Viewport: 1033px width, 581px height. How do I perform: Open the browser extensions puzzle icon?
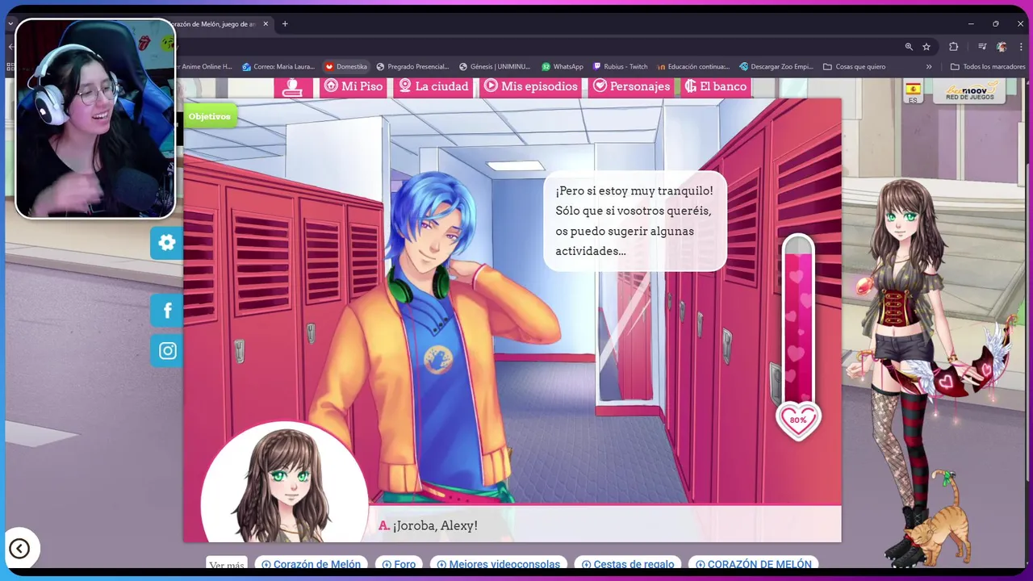coord(953,47)
